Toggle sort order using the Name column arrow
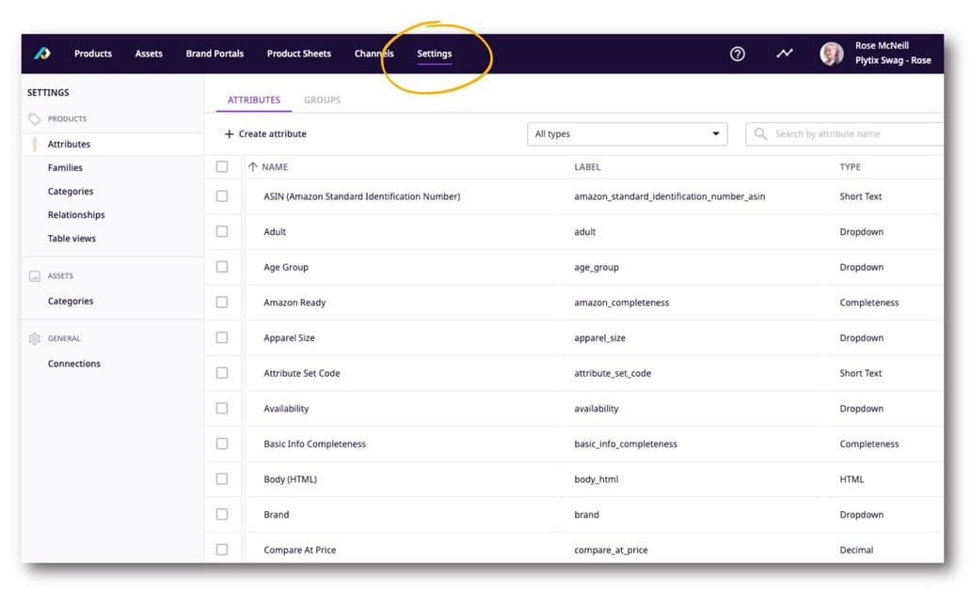971x606 pixels. click(x=254, y=166)
